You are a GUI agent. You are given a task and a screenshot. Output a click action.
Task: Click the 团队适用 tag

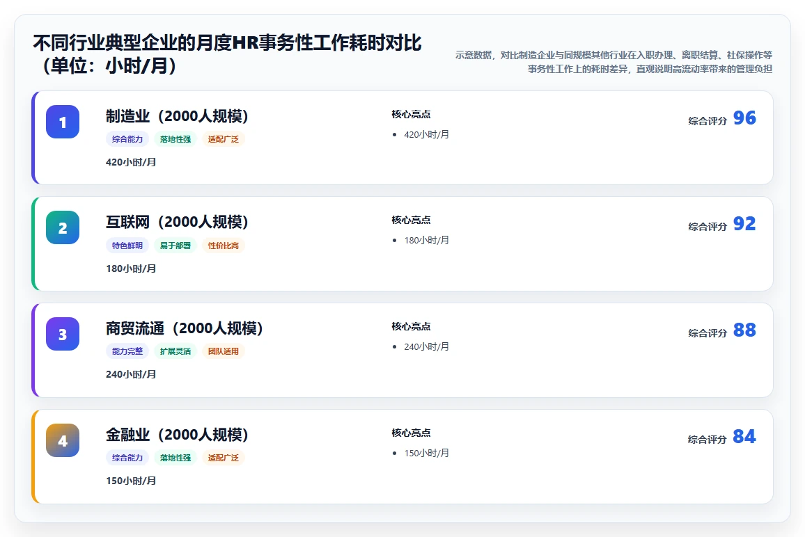click(x=224, y=351)
